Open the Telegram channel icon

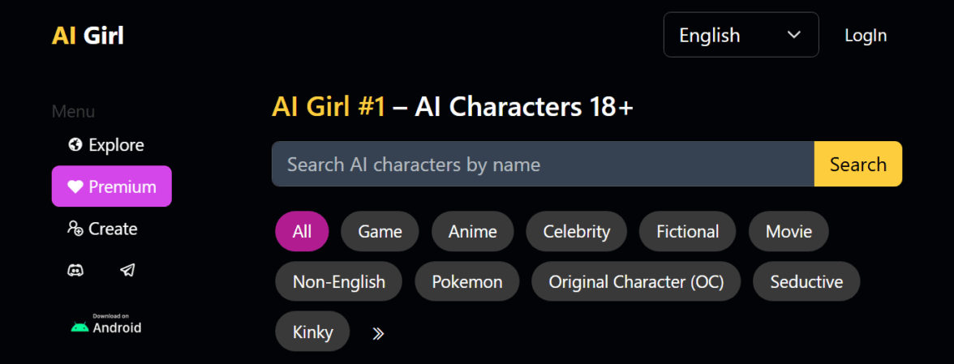point(127,271)
